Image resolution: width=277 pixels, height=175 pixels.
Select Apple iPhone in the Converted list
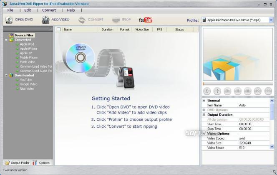[28, 49]
